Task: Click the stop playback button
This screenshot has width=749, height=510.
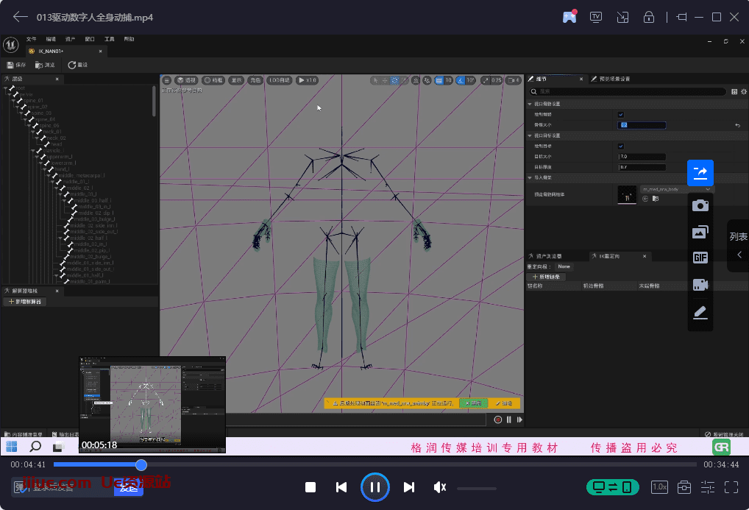Action: click(x=310, y=487)
